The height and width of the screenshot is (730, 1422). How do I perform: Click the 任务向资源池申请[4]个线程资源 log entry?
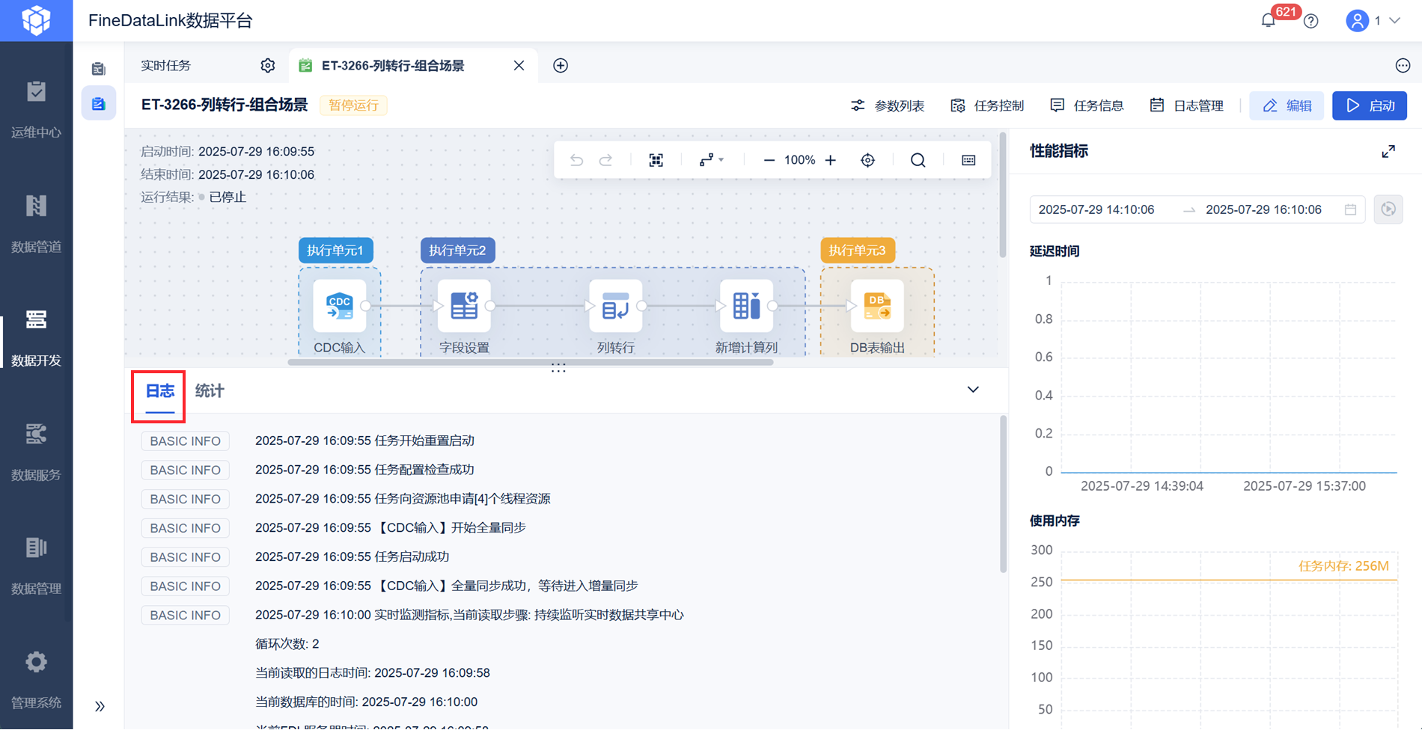click(x=403, y=499)
